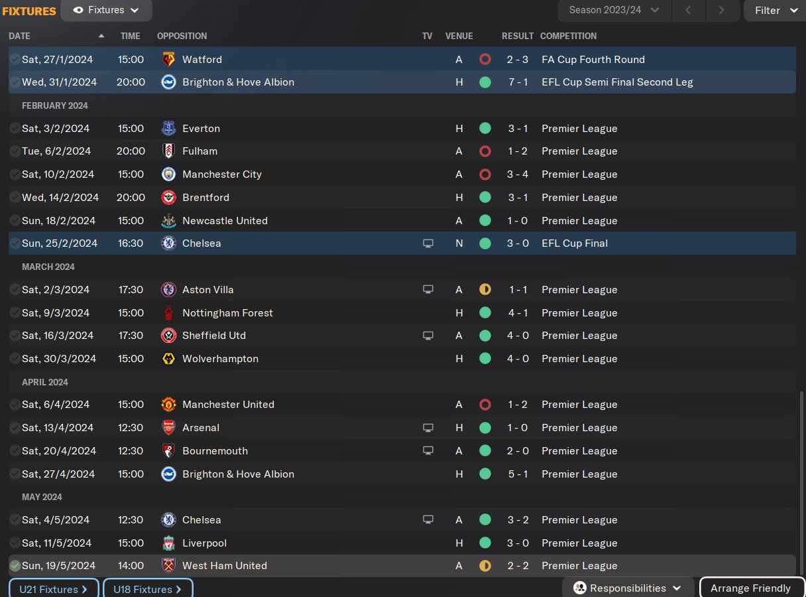Viewport: 806px width, 597px height.
Task: Click the Nottingham Forest club badge
Action: (169, 313)
